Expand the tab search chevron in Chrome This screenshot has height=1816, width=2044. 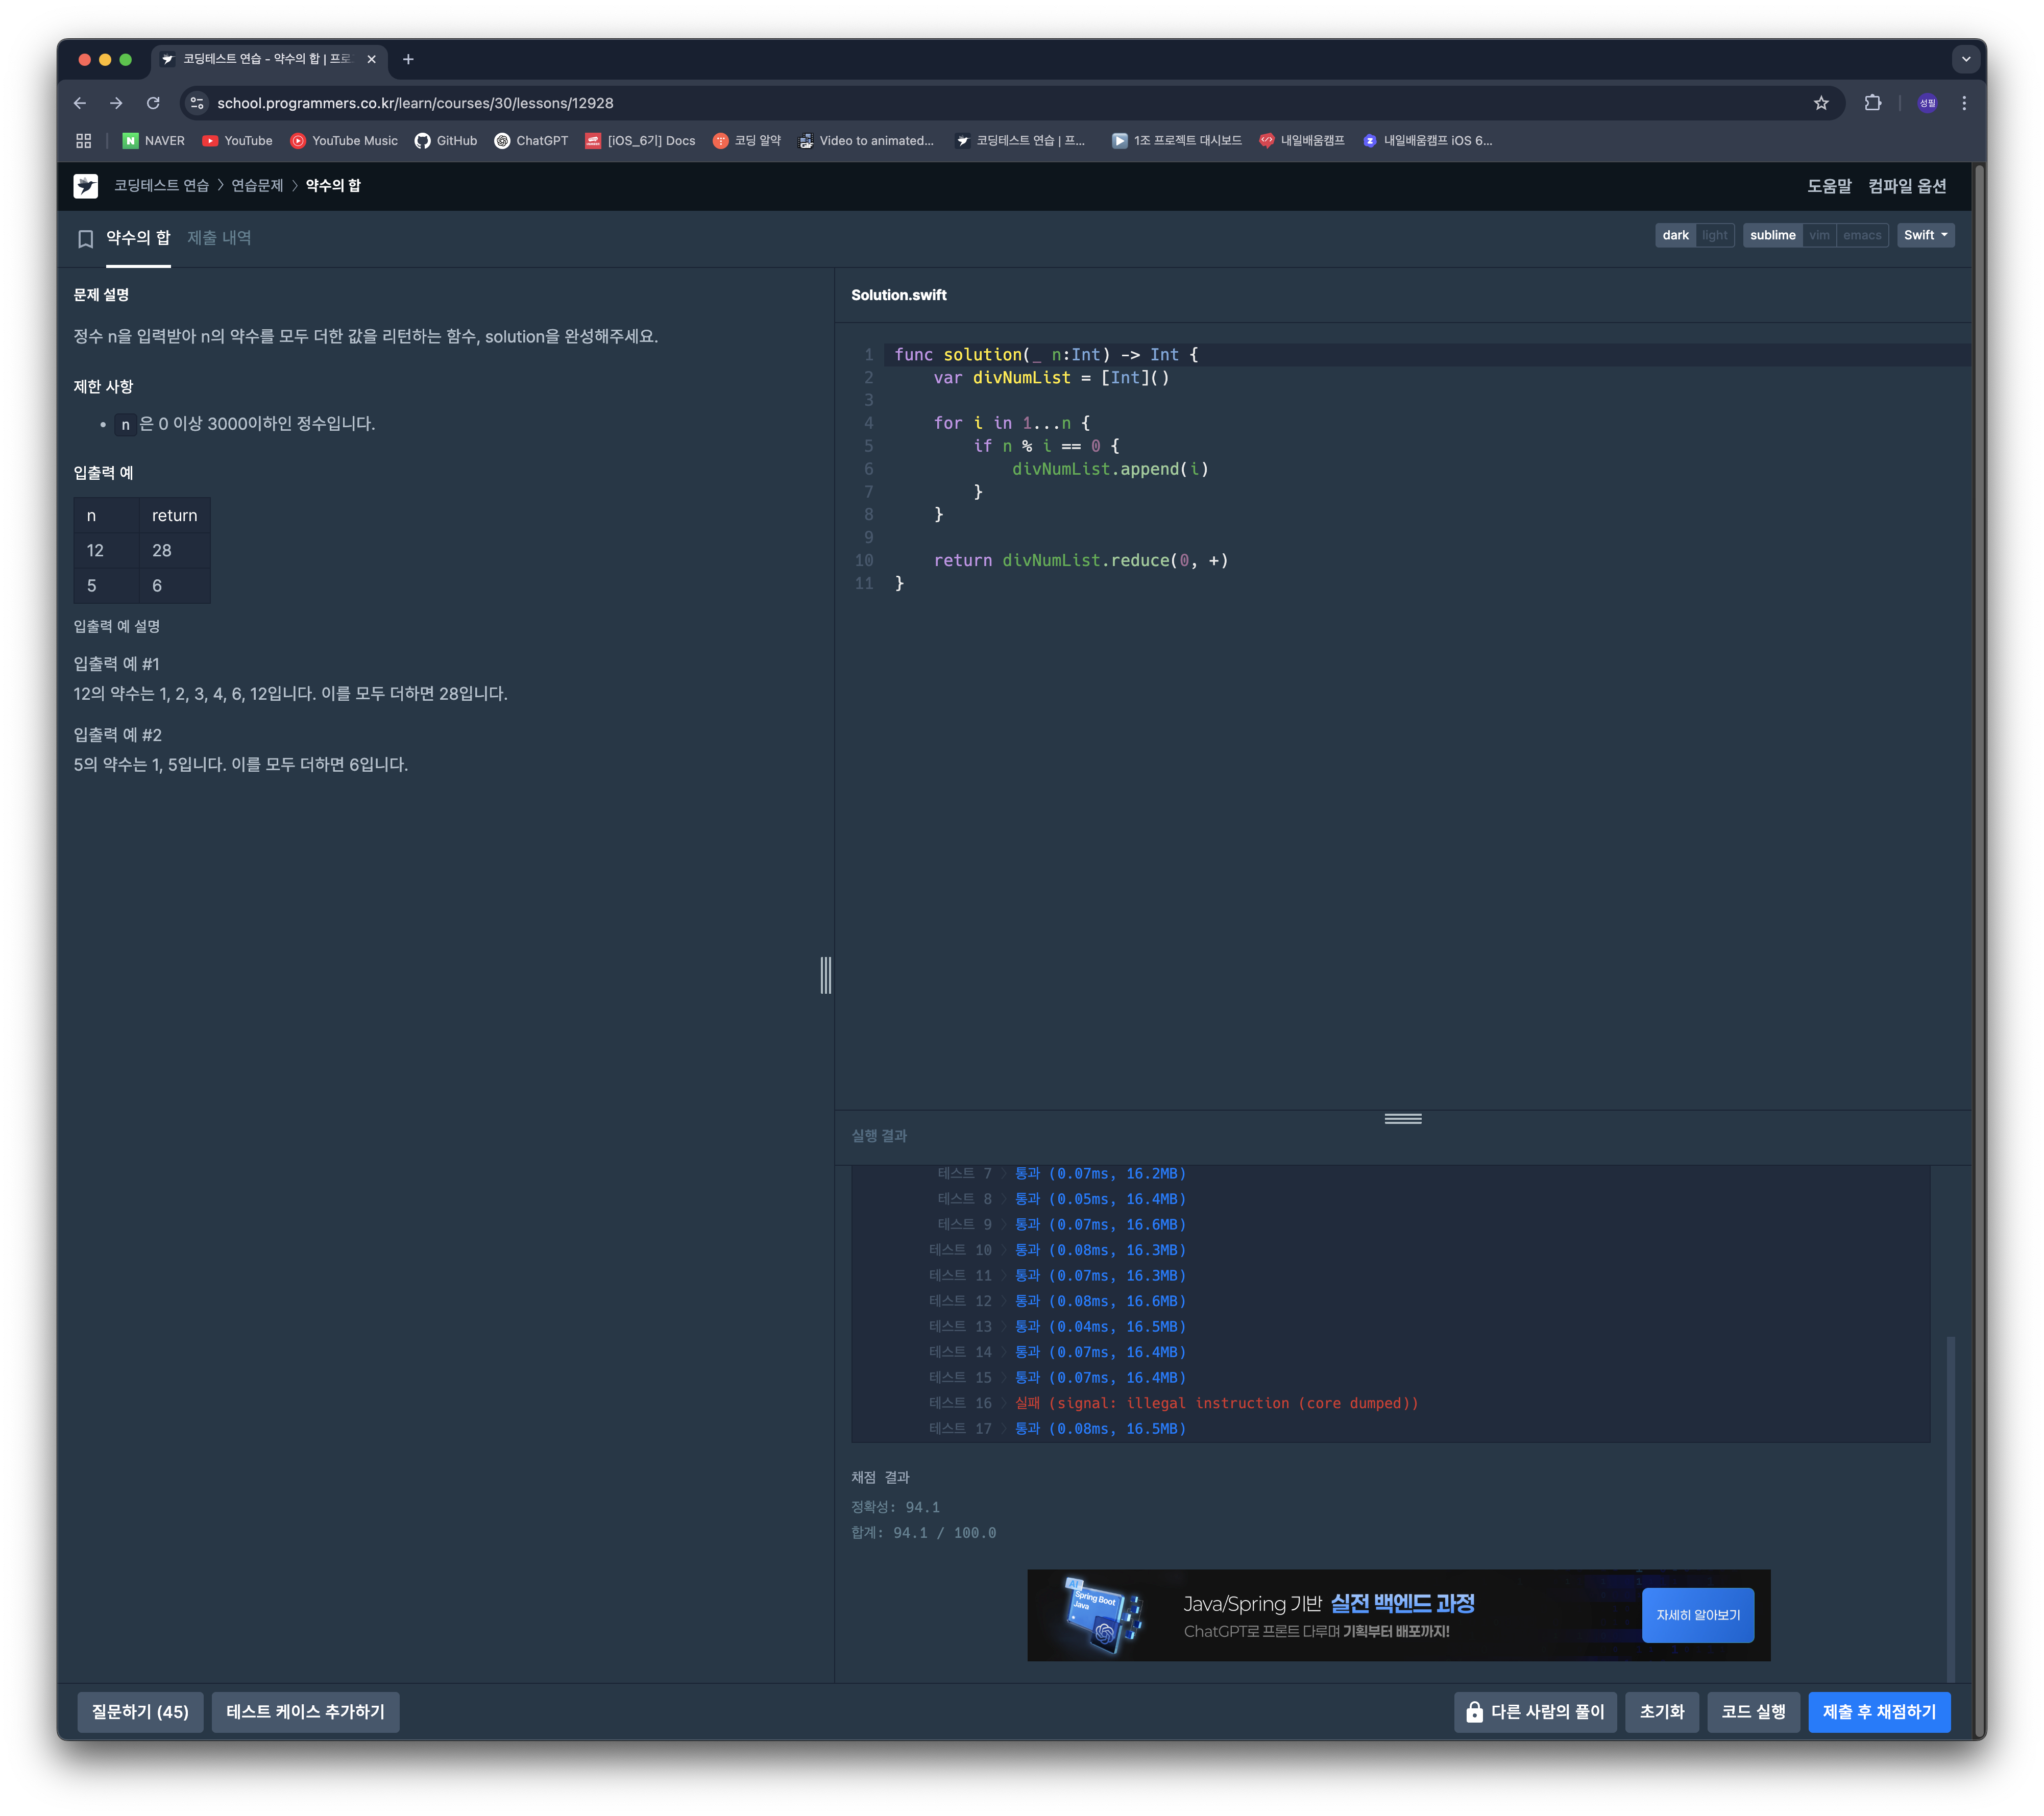[1966, 59]
